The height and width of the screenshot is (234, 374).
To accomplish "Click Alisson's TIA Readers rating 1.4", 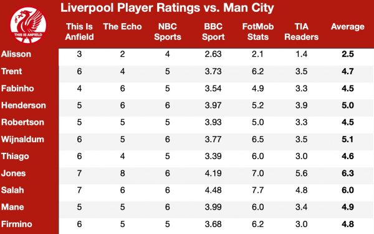I will [301, 54].
